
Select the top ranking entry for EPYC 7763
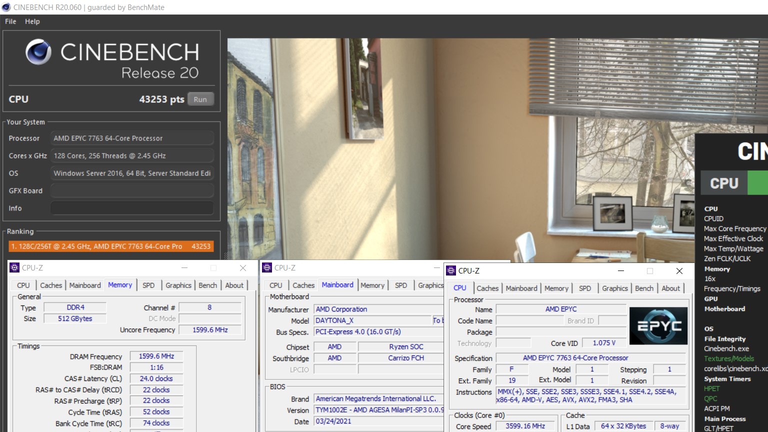click(x=111, y=246)
